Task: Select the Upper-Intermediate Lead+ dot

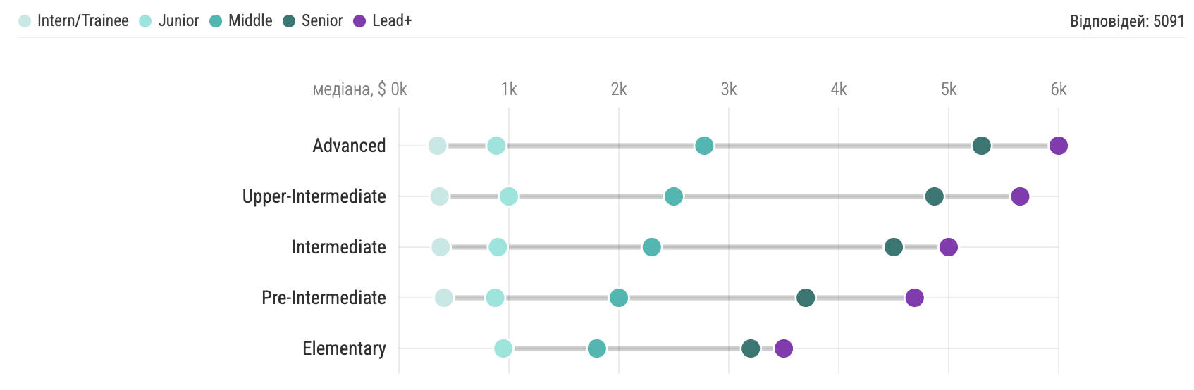Action: [1020, 196]
